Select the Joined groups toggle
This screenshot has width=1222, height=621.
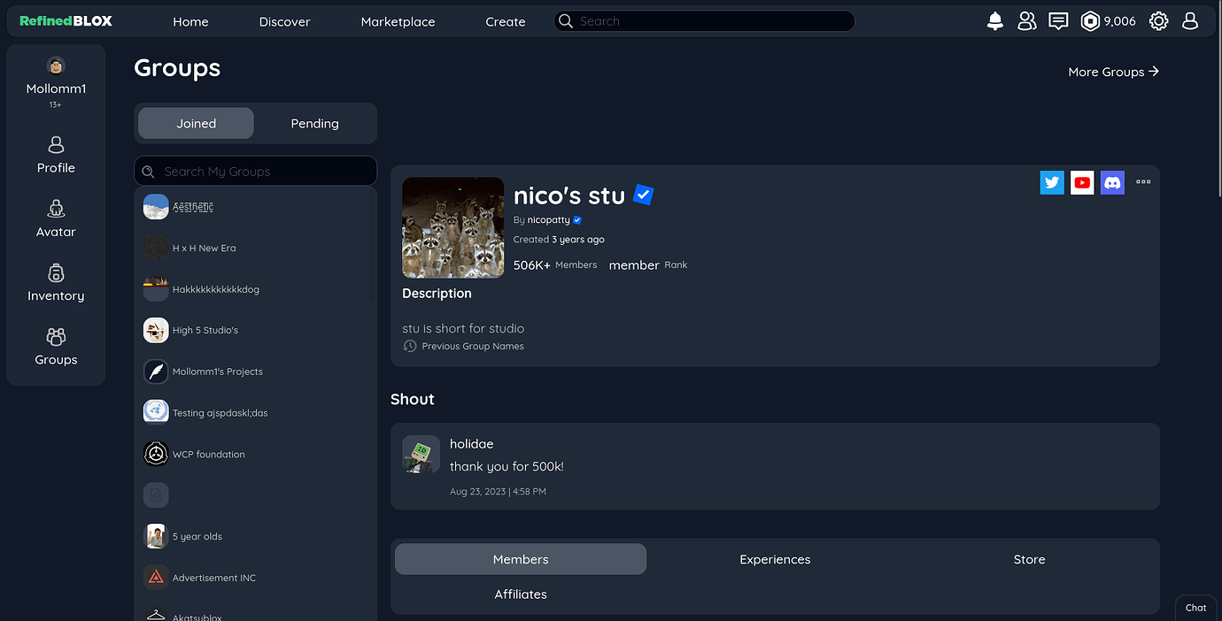pos(196,123)
